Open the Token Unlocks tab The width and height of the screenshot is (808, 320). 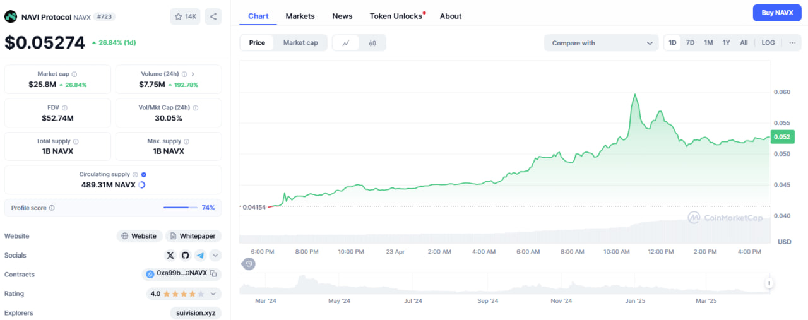click(x=396, y=16)
